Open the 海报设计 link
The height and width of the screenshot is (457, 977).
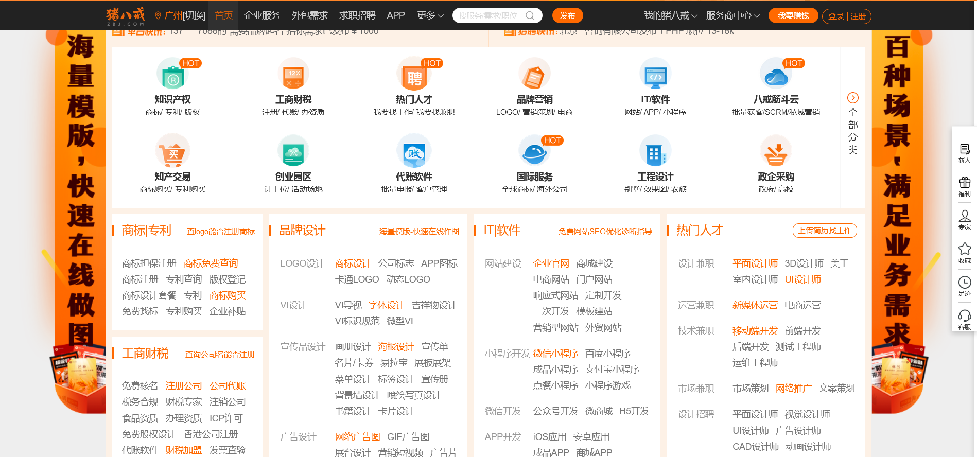click(x=396, y=347)
